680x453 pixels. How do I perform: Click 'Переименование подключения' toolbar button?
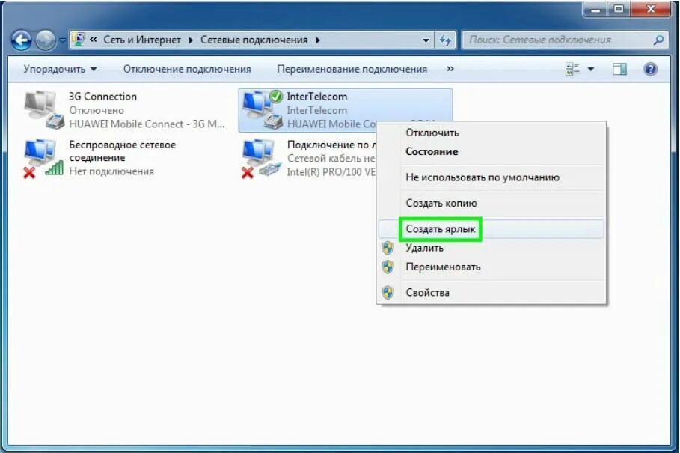(352, 69)
